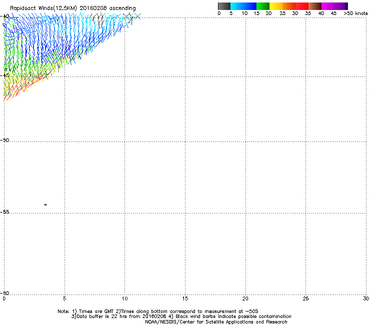Click the legend label '25'
The width and height of the screenshot is (370, 325).
point(282,13)
